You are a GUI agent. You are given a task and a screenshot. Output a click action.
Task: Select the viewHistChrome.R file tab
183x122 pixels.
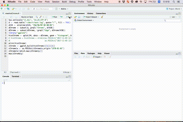(x=12, y=13)
